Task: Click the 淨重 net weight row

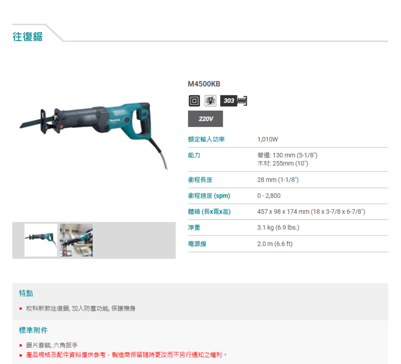Action: click(288, 228)
